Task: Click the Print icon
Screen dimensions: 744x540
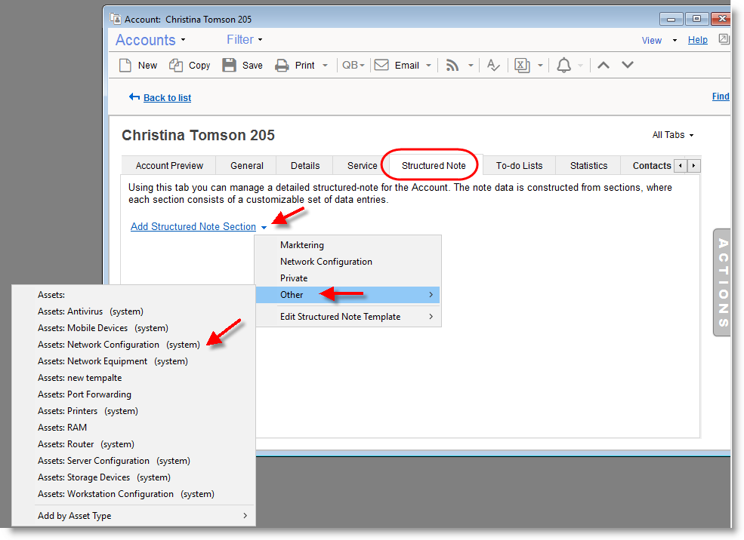Action: coord(282,66)
